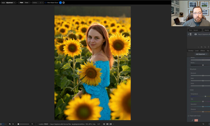The height and width of the screenshot is (126, 210).
Task: Toggle layer visibility for Copy of signature edits
Action: (188, 34)
